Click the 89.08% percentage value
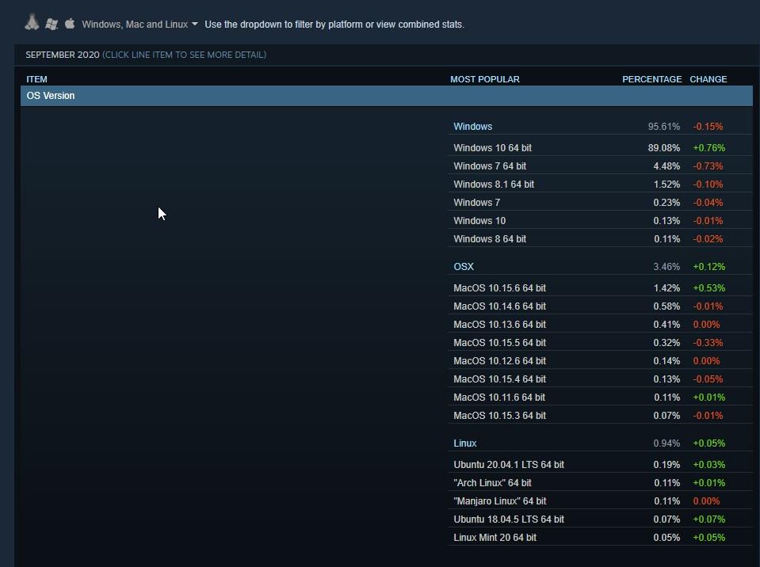 [663, 147]
